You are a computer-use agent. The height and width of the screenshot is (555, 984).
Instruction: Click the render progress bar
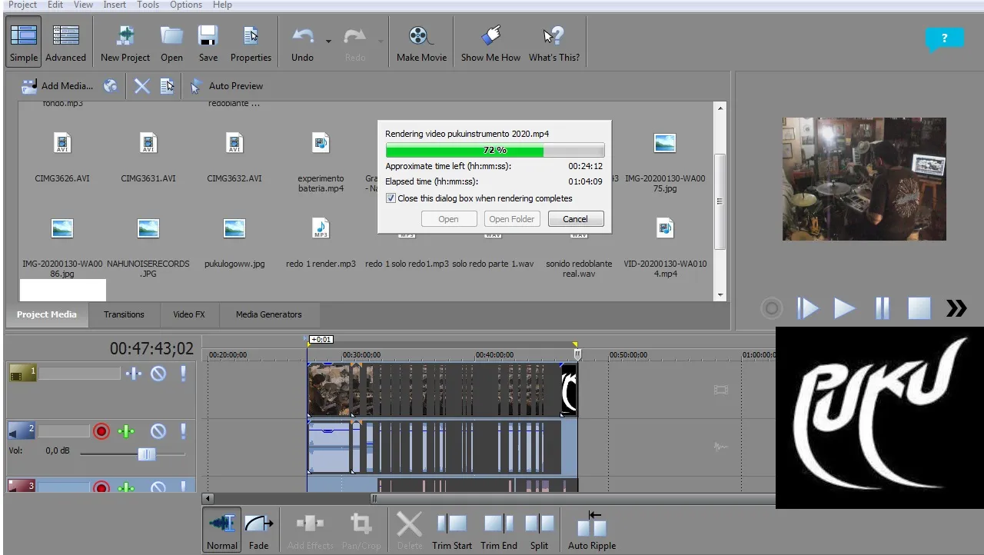[x=494, y=150]
